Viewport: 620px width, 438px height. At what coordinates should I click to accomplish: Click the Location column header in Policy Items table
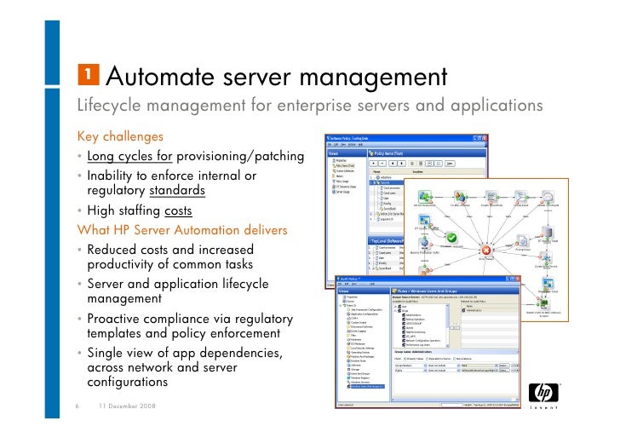418,172
